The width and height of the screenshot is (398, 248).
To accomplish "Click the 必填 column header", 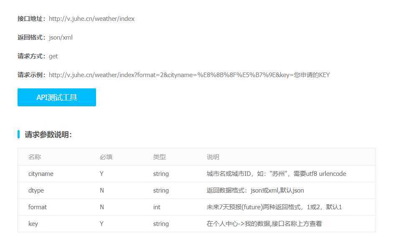I will 106,157.
